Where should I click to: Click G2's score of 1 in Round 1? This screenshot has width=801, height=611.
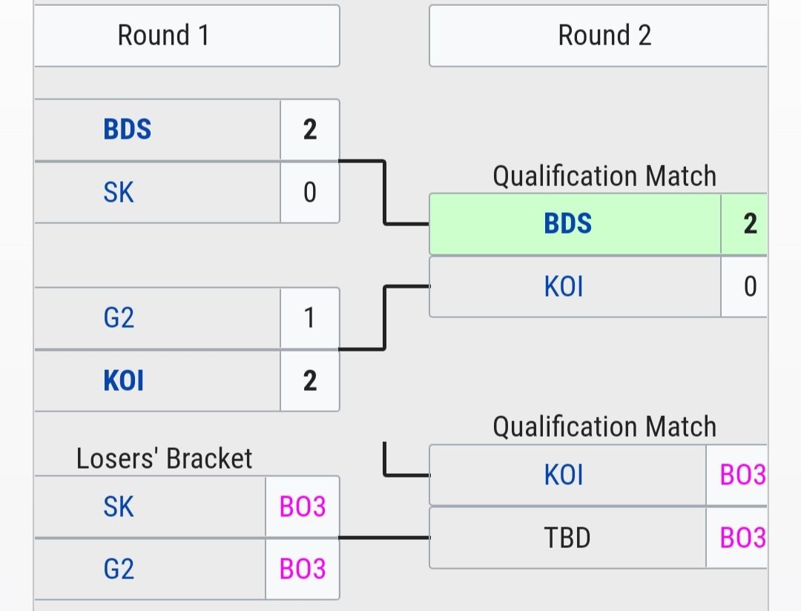[x=310, y=318]
